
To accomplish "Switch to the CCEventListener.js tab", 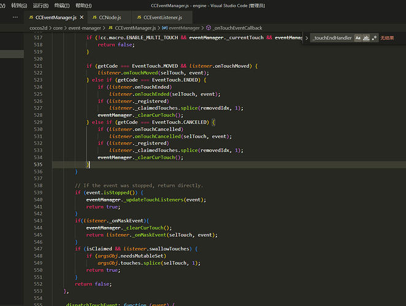I will point(163,18).
